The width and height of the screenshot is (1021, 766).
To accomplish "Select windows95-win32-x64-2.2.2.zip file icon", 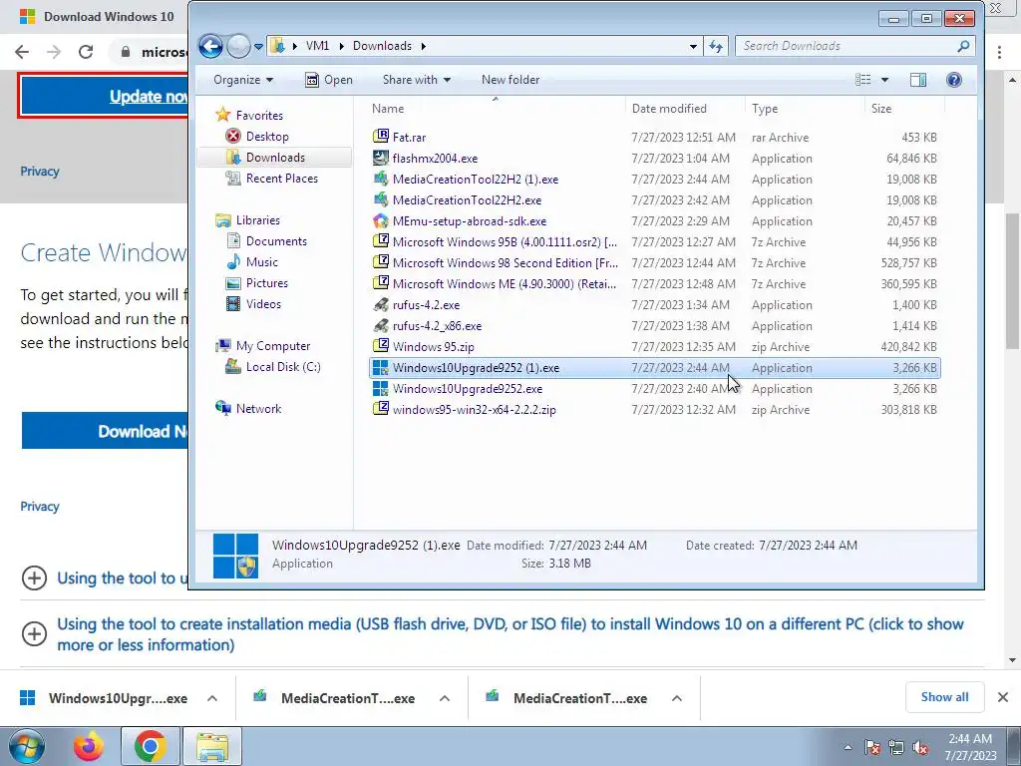I will tap(380, 410).
